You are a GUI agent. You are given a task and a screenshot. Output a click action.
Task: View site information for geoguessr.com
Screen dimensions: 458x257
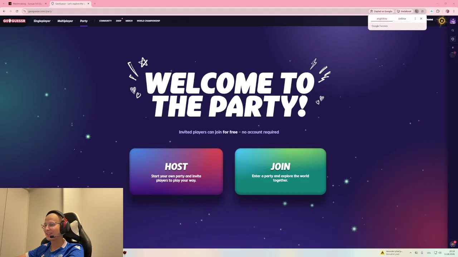[25, 11]
